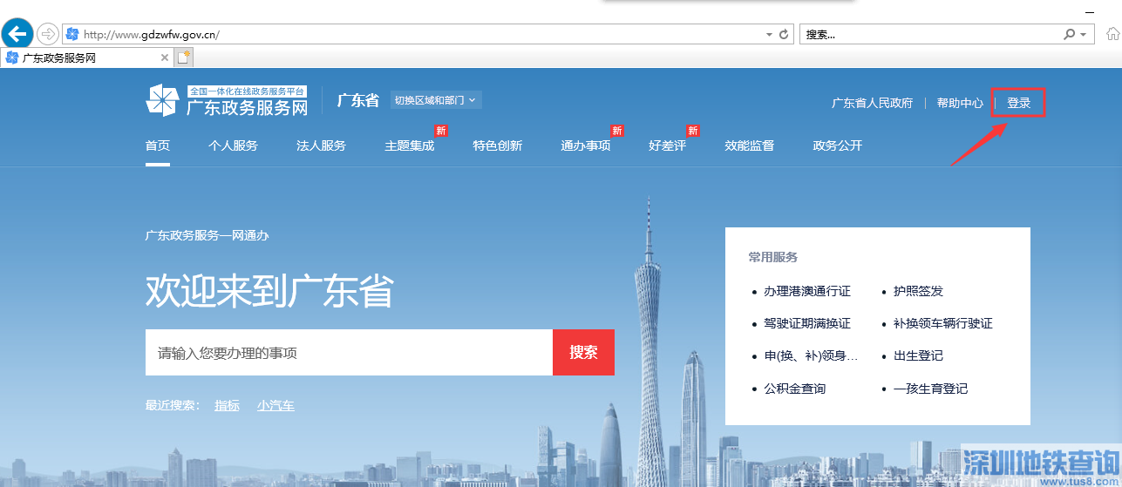Image resolution: width=1122 pixels, height=487 pixels.
Task: Open 办理港澳通行证 service
Action: [806, 291]
